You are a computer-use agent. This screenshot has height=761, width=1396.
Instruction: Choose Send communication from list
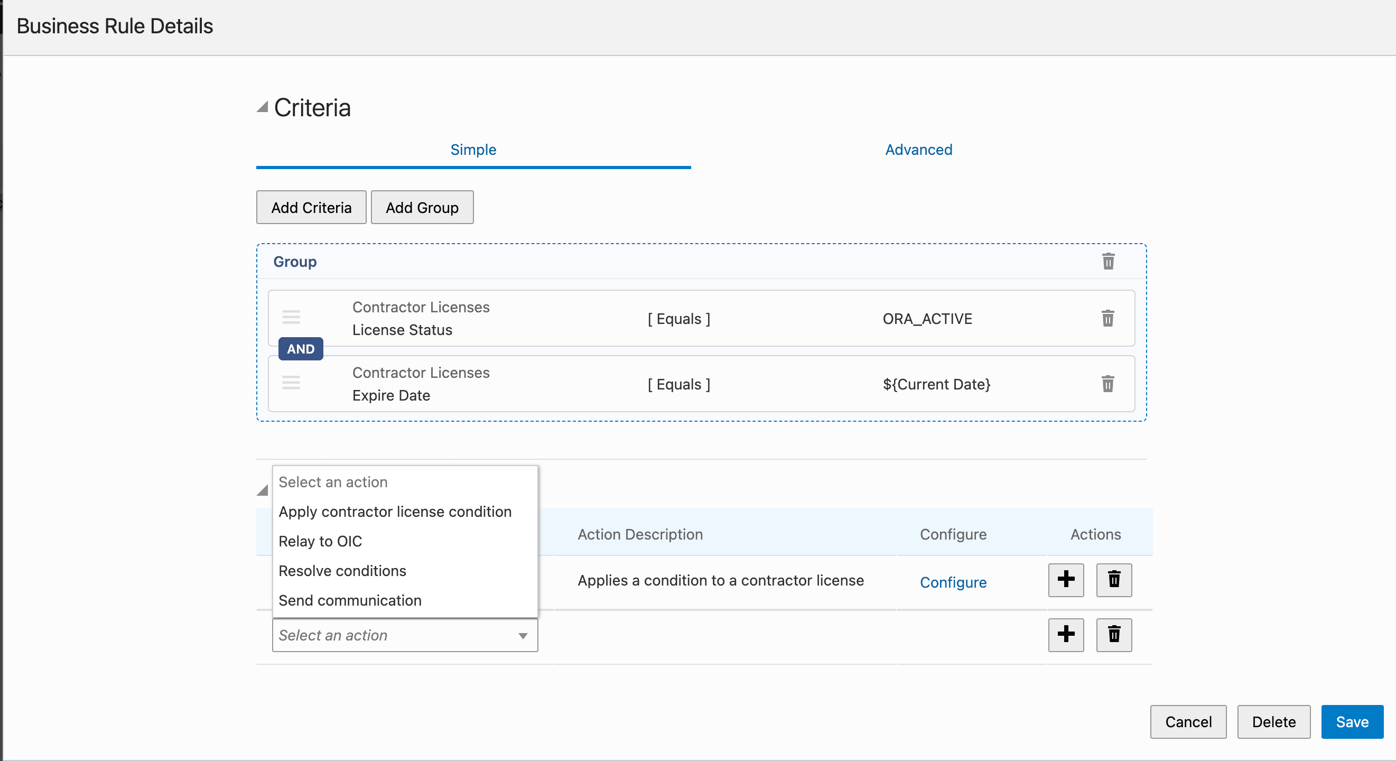tap(350, 600)
